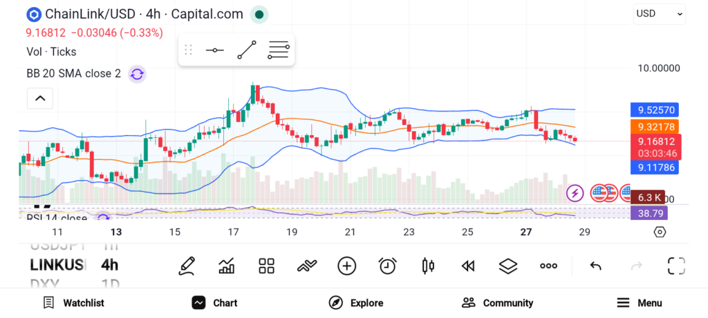This screenshot has width=708, height=318.
Task: Click the plus compare symbol icon
Action: (x=346, y=266)
